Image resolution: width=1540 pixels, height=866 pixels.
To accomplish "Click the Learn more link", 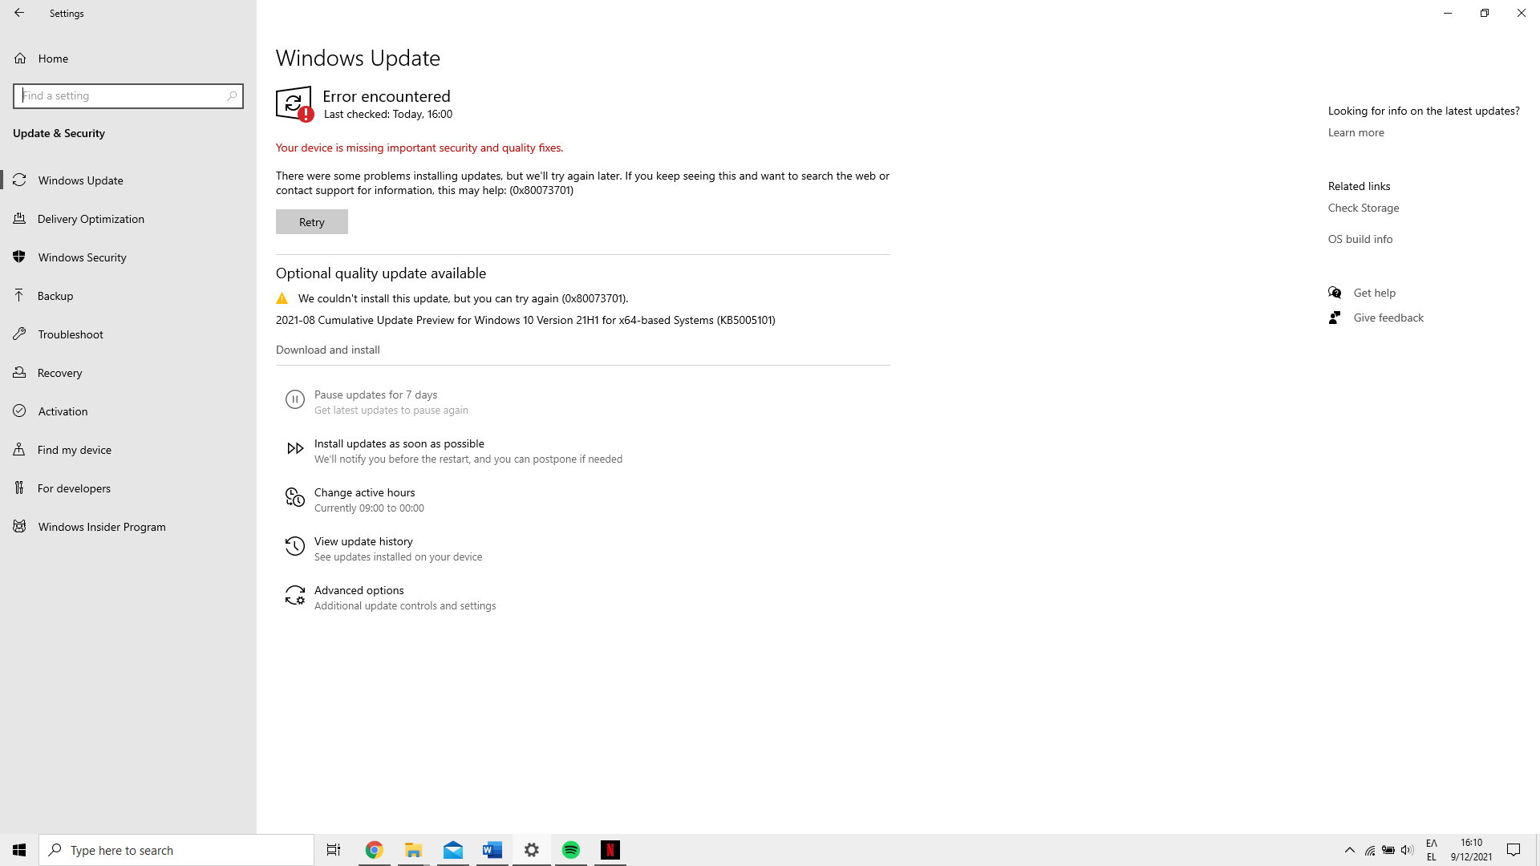I will (1356, 132).
